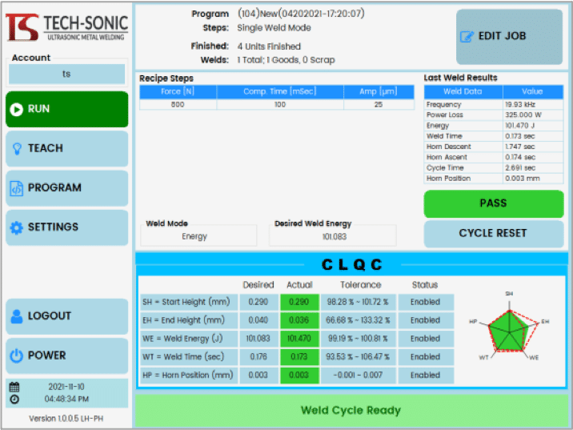The height and width of the screenshot is (430, 573).
Task: Toggle the Weld Energy Enabled status
Action: 425,339
